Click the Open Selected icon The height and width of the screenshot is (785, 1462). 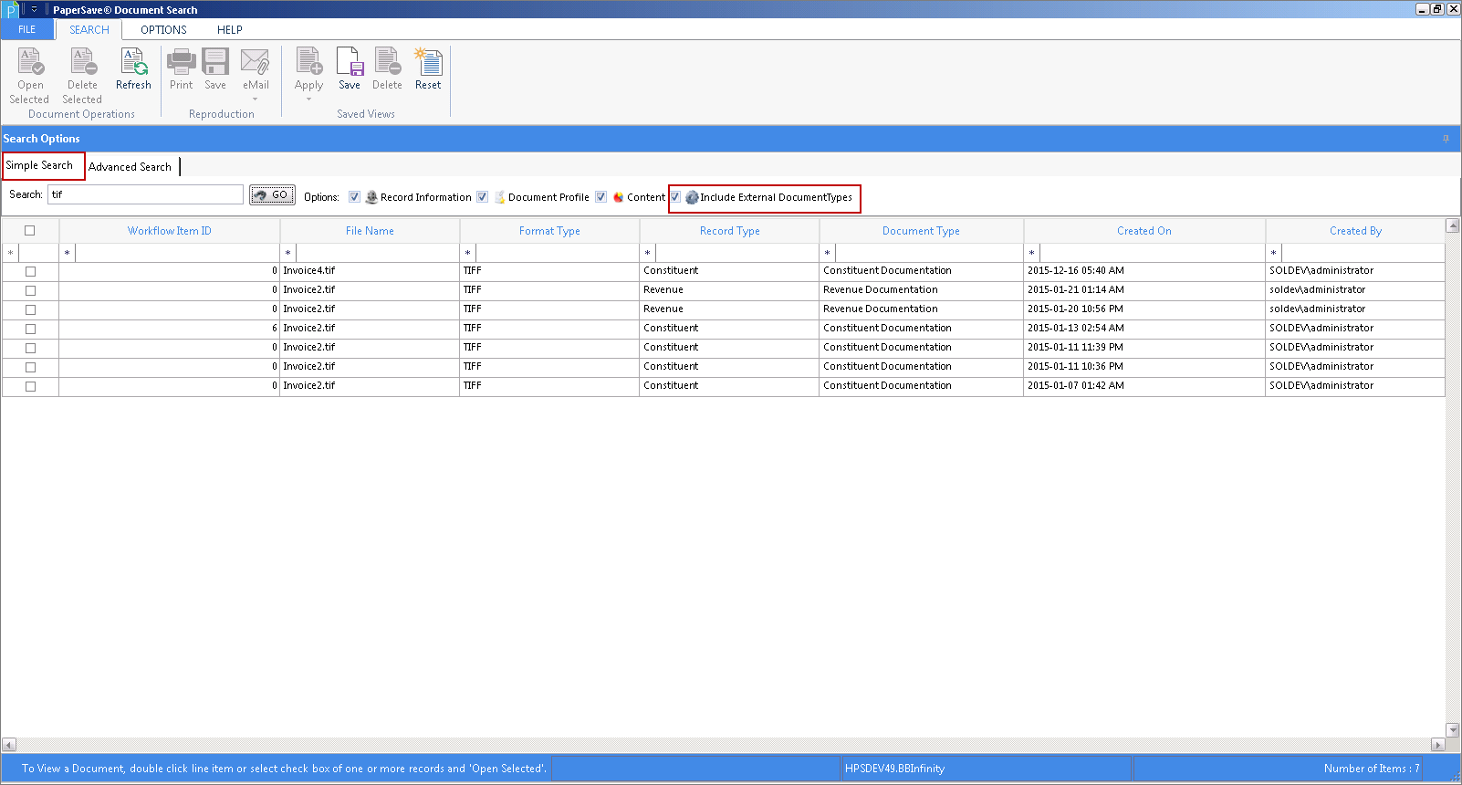pyautogui.click(x=30, y=61)
